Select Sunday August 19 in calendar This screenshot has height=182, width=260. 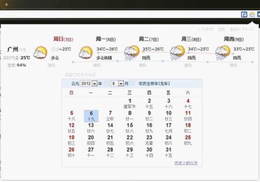click(x=72, y=140)
